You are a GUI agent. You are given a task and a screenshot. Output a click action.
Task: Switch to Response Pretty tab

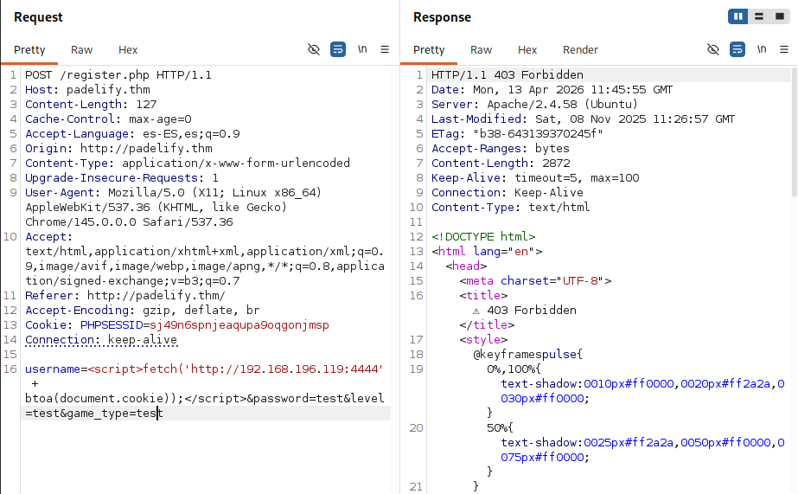429,50
